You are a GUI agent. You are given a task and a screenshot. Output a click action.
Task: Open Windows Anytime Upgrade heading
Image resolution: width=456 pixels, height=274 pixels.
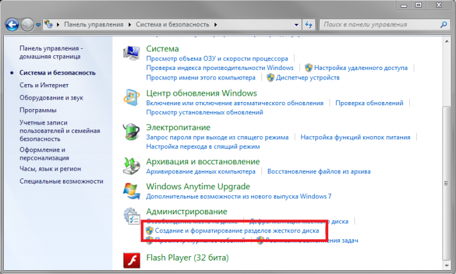point(198,187)
